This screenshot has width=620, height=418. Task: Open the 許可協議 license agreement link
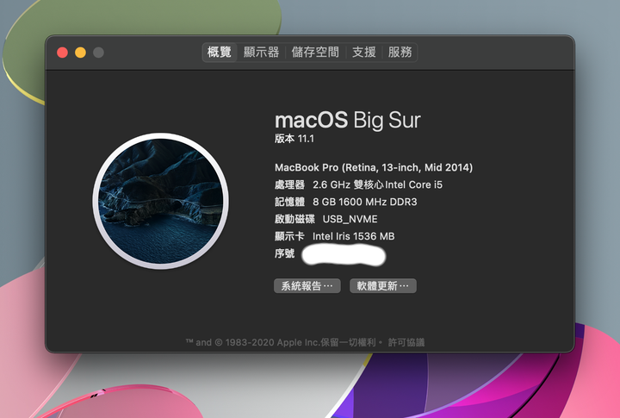pyautogui.click(x=406, y=342)
